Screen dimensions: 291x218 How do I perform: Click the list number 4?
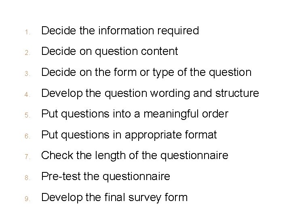27,95
